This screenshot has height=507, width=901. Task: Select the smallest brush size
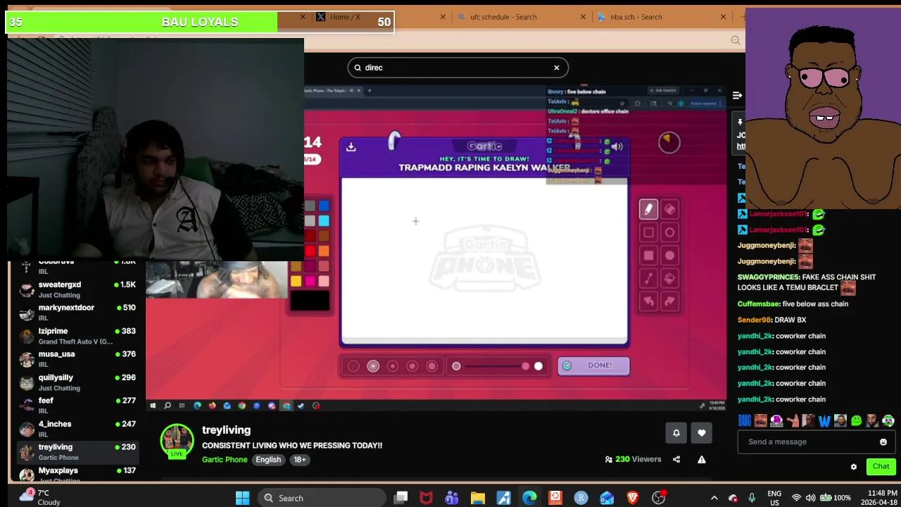point(353,366)
